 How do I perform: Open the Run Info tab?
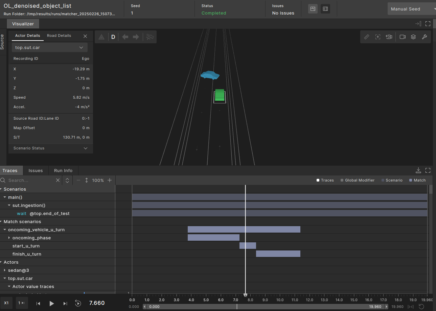click(x=63, y=170)
